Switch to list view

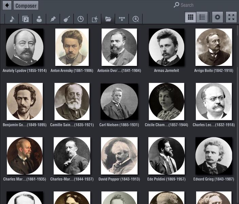coord(202,17)
